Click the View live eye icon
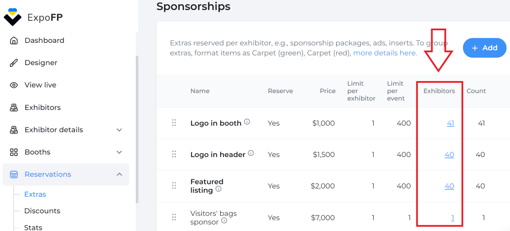510x231 pixels. click(14, 85)
